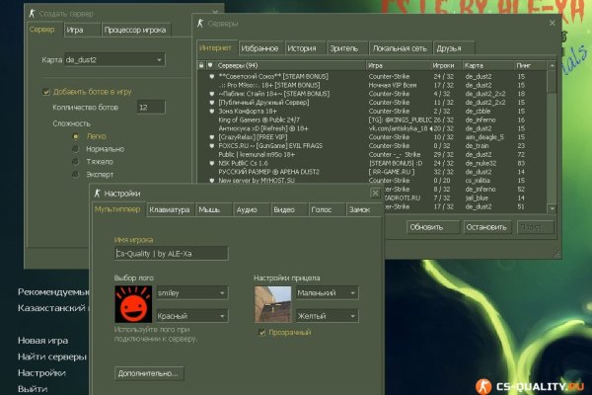
Task: Click the crosshair preview image
Action: pyautogui.click(x=272, y=304)
